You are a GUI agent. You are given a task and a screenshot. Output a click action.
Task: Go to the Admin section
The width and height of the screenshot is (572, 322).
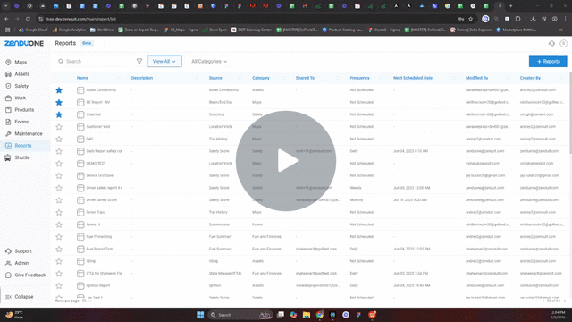coord(21,263)
